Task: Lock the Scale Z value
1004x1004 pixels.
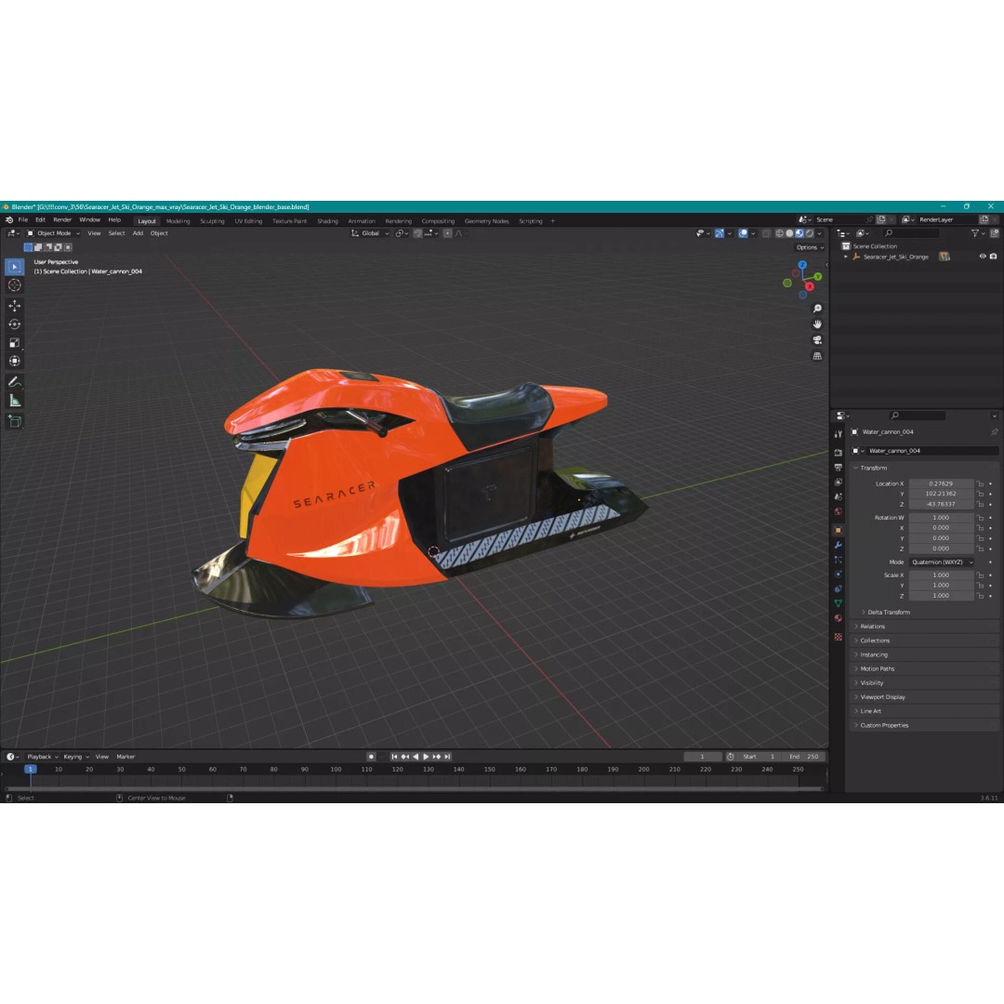Action: click(980, 596)
